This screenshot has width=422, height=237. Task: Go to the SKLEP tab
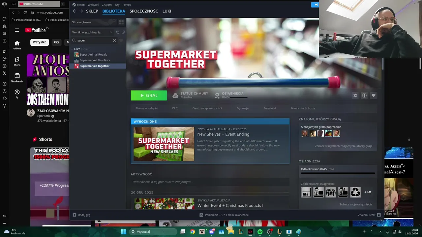92,11
